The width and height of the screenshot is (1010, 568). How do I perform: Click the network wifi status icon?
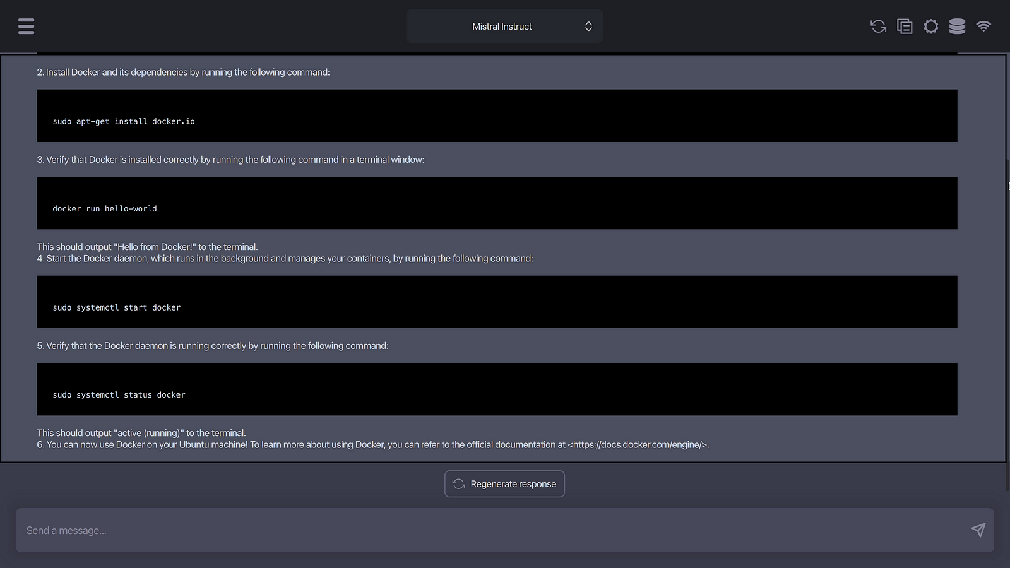coord(983,26)
